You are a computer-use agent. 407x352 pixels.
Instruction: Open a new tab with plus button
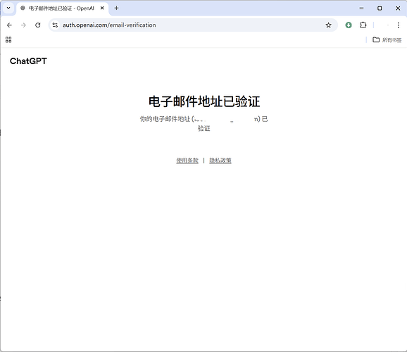(x=116, y=8)
